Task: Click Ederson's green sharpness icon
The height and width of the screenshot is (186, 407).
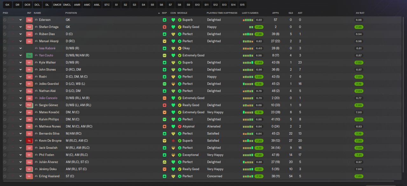Action: tap(164, 20)
